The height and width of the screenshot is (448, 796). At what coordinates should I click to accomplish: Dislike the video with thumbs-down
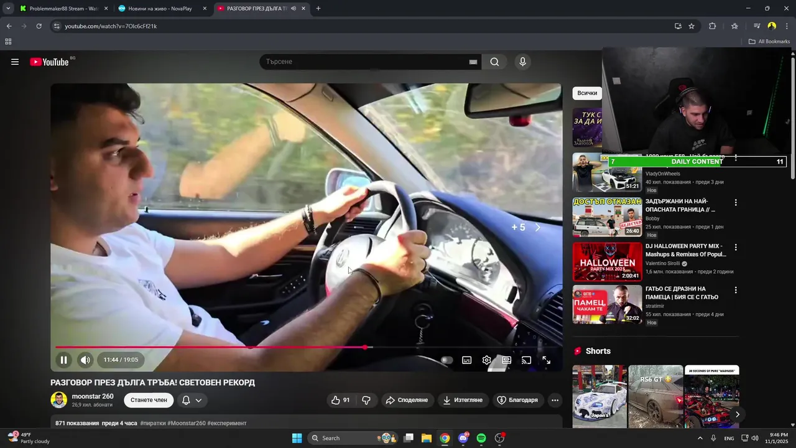[366, 400]
